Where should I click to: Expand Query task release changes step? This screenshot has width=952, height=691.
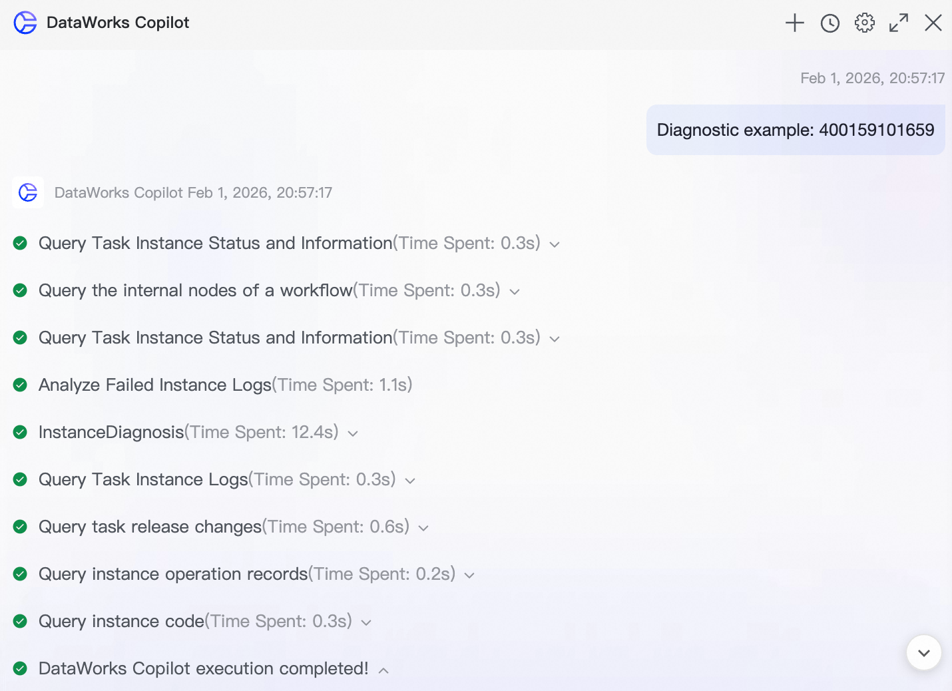click(423, 528)
